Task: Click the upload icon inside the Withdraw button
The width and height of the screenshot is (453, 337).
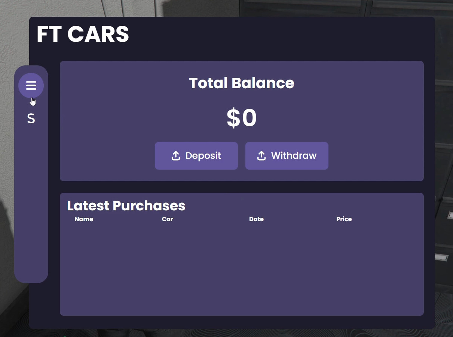Action: (x=261, y=156)
